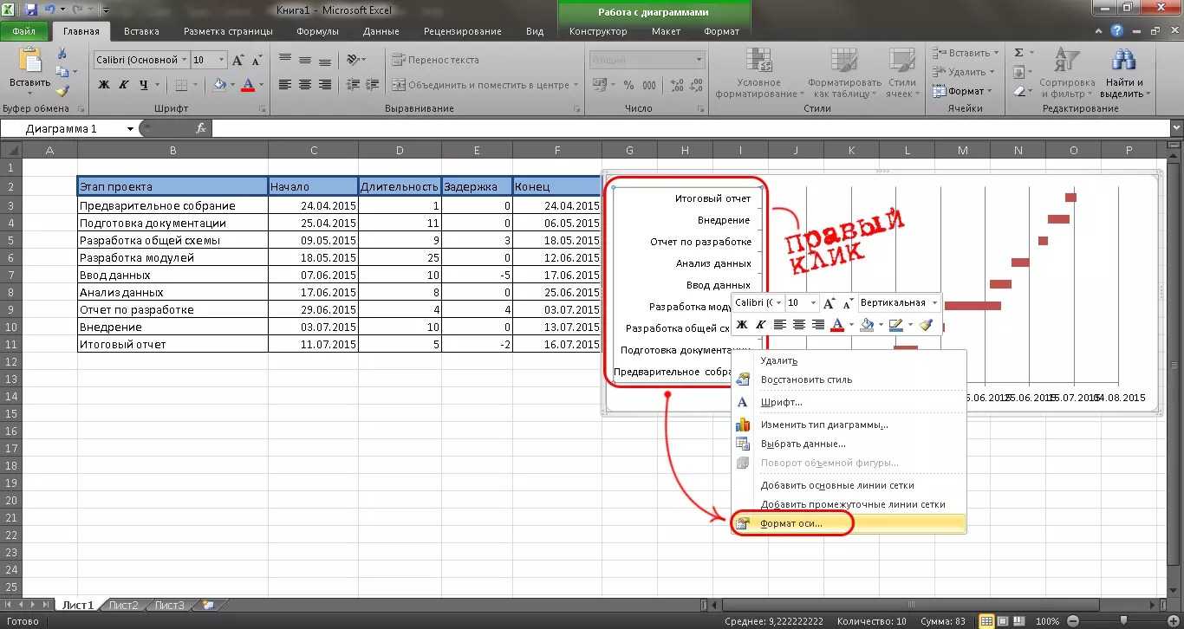Expand the Вертикальная dropdown in mini toolbar
This screenshot has width=1184, height=629.
[934, 303]
